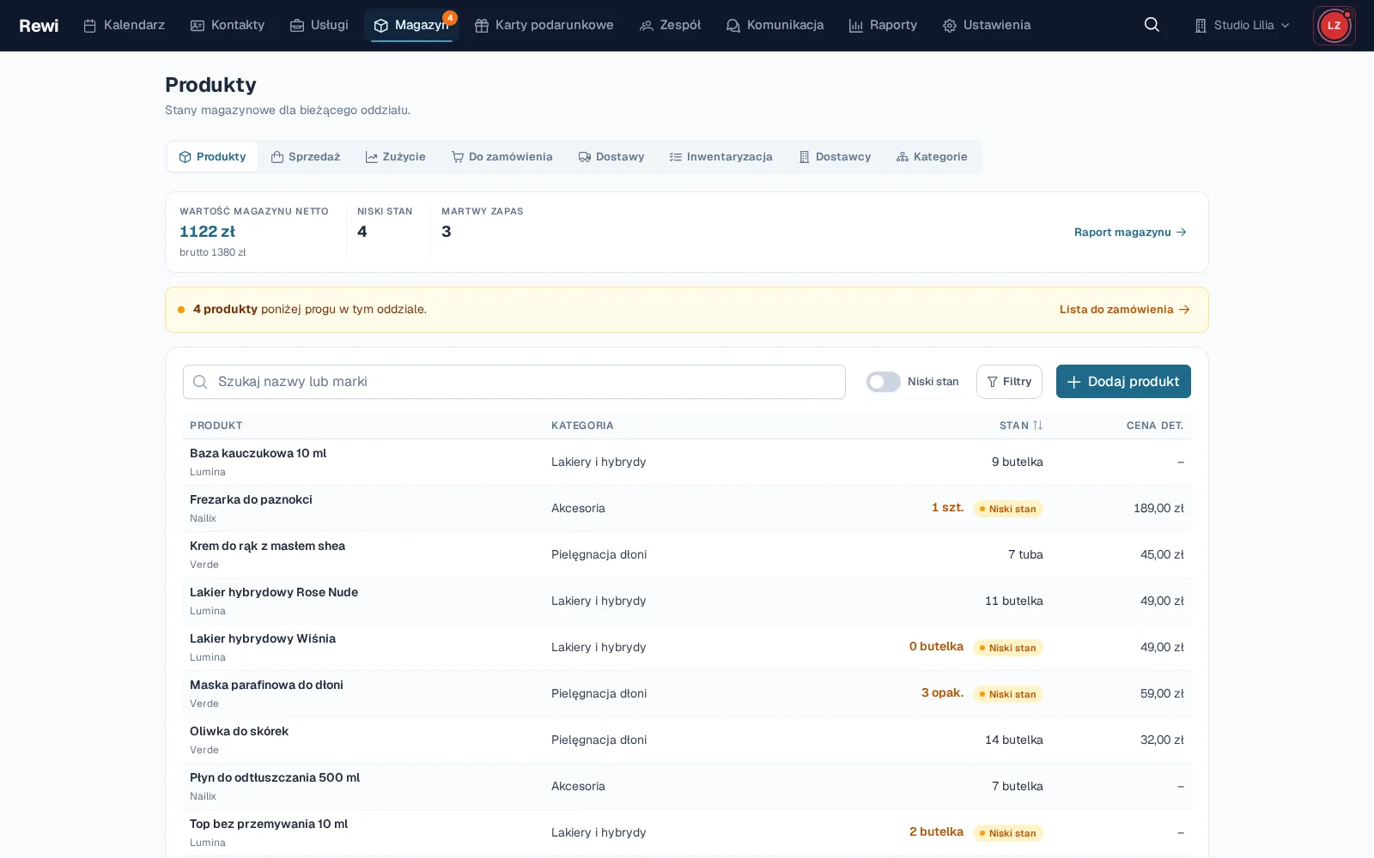Open the Raport magazynu link
Screen dimensions: 1374x858
(x=1130, y=232)
